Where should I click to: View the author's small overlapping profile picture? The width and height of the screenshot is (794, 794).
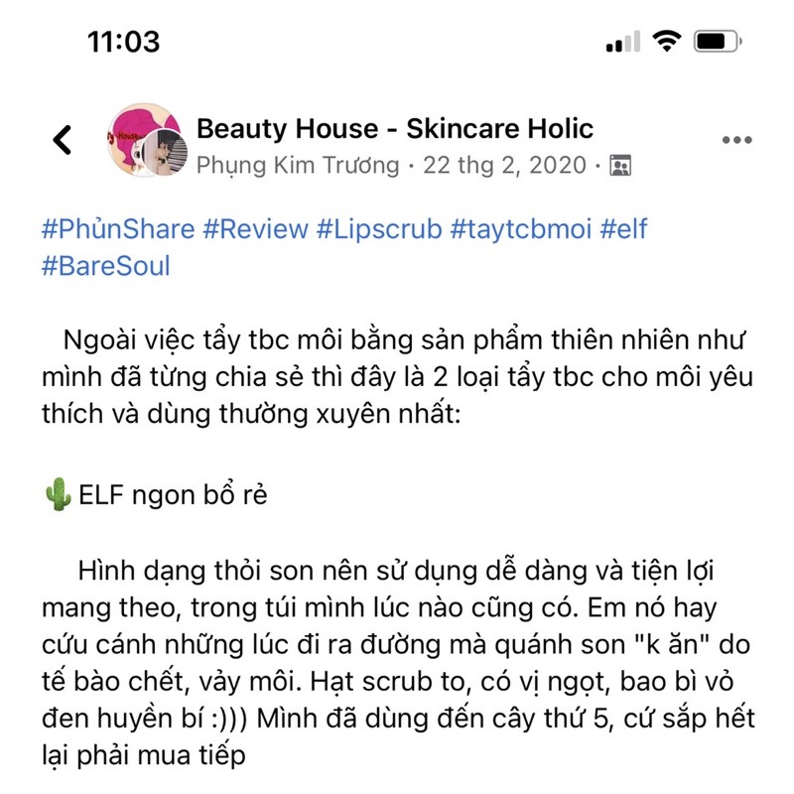click(x=164, y=153)
